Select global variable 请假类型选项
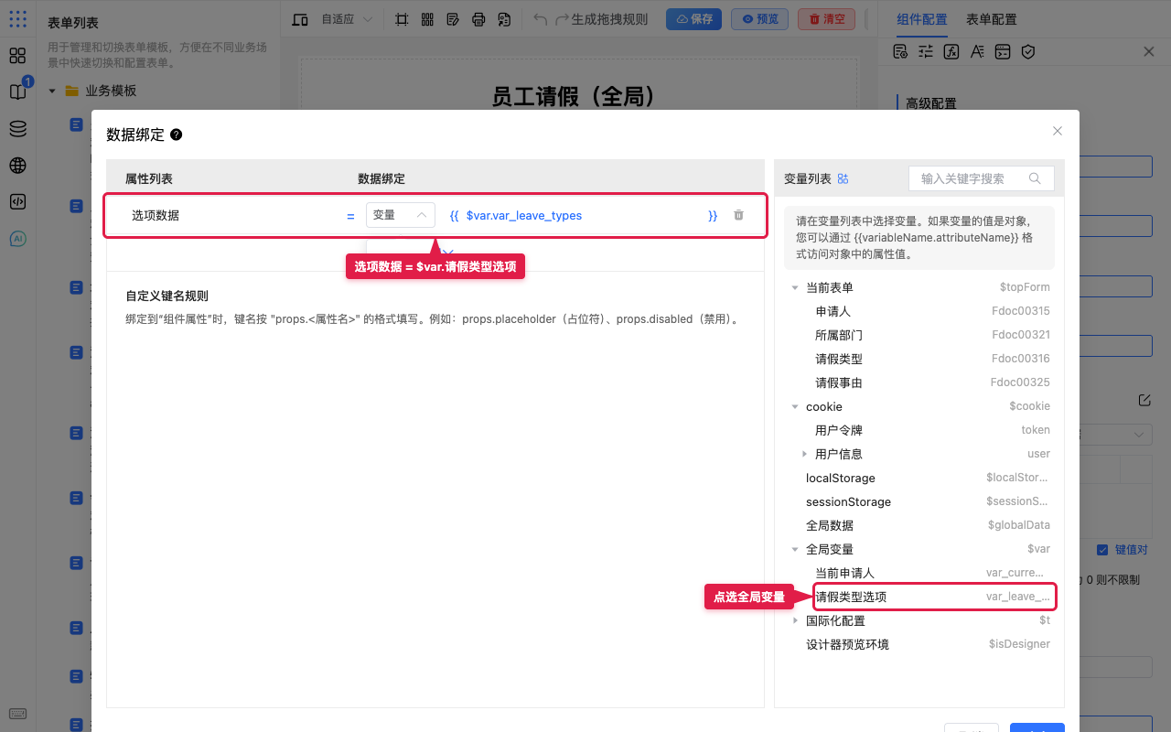The width and height of the screenshot is (1171, 732). point(933,597)
